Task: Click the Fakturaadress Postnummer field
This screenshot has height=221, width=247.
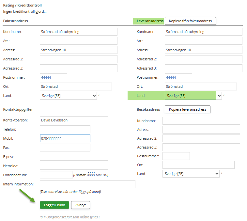Action: (x=53, y=77)
